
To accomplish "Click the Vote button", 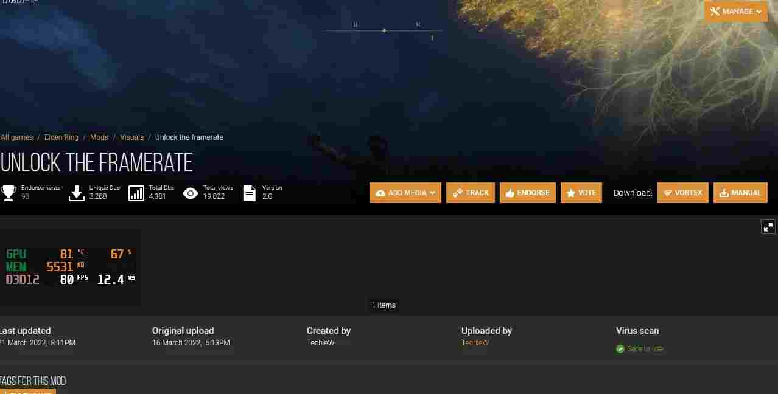I will click(x=581, y=193).
